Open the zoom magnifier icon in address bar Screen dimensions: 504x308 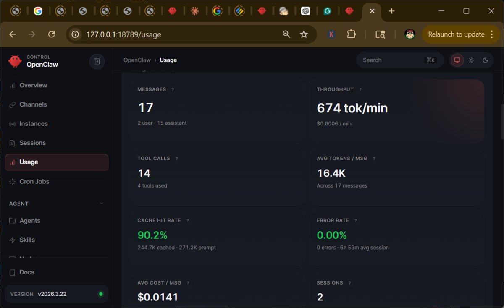(x=286, y=34)
